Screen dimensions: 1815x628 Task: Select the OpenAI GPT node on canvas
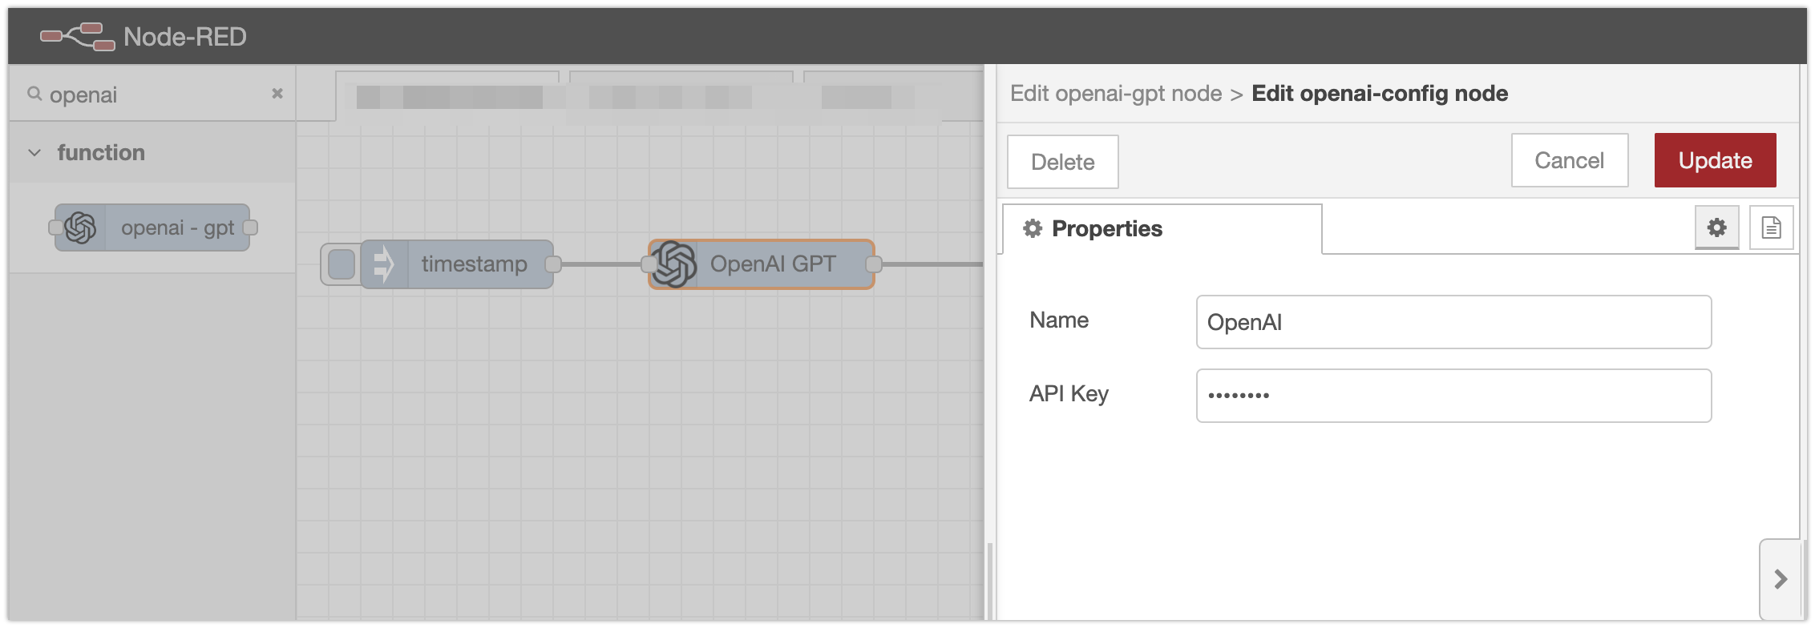click(x=761, y=264)
